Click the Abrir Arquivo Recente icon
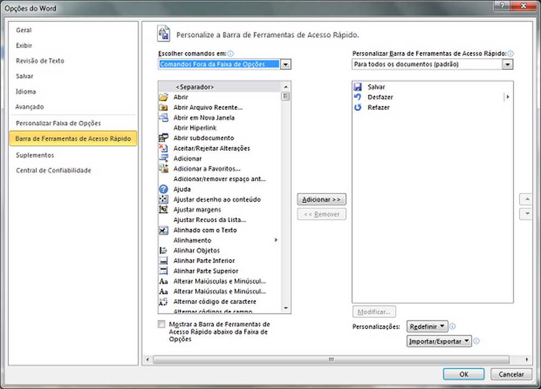The image size is (541, 389). pyautogui.click(x=163, y=108)
